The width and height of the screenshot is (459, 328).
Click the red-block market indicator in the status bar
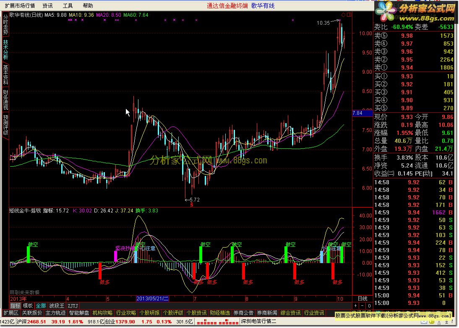[x=217, y=322]
